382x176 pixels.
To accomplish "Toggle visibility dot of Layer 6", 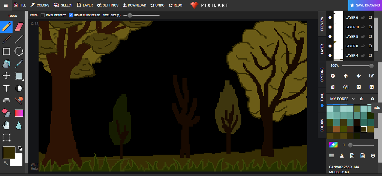I will click(x=330, y=18).
